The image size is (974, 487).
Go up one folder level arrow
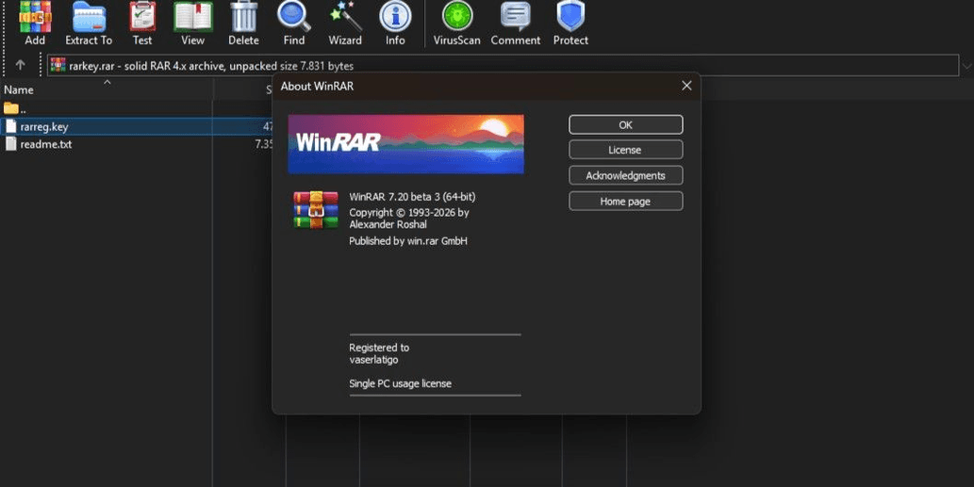(20, 65)
